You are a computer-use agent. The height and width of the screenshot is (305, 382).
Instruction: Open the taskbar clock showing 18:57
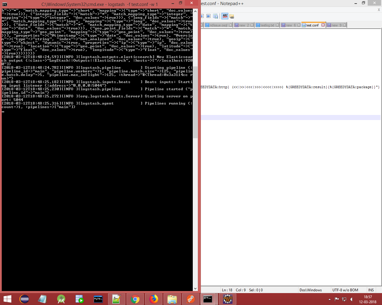[368, 299]
